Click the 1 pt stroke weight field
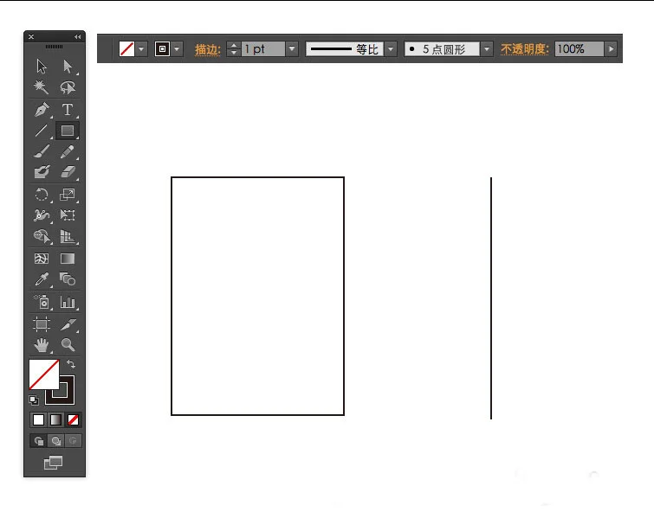The image size is (654, 518). coord(263,48)
